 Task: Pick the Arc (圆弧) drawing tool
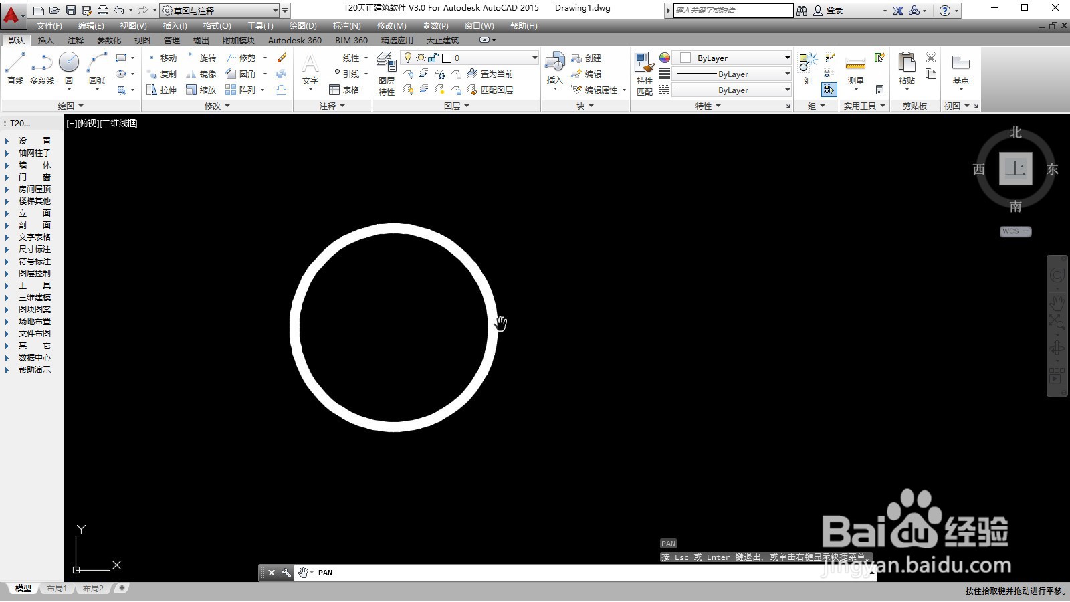(97, 69)
